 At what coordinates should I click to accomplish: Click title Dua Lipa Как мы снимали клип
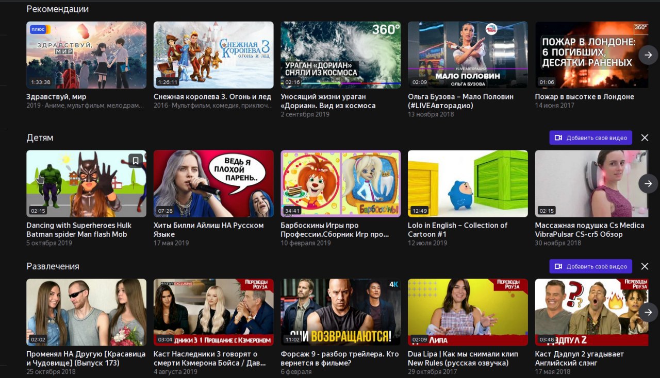[x=463, y=358]
